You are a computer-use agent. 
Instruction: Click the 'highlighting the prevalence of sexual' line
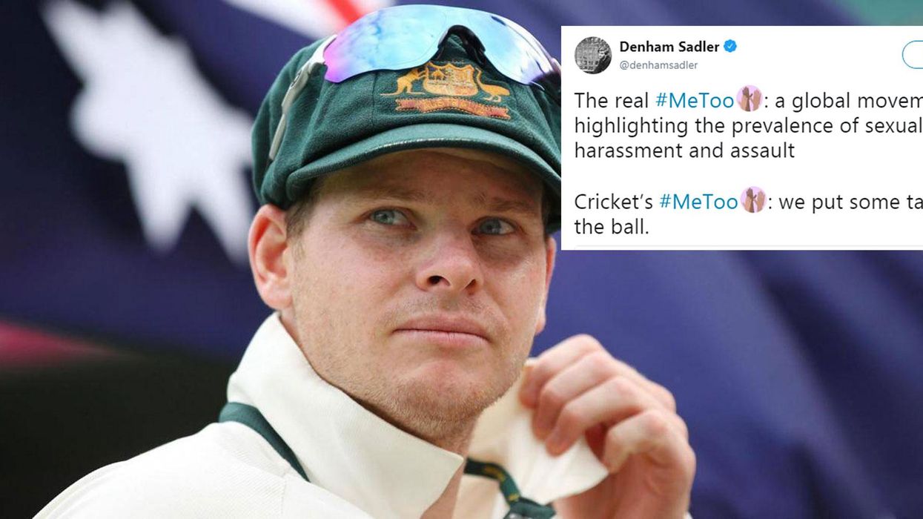748,126
